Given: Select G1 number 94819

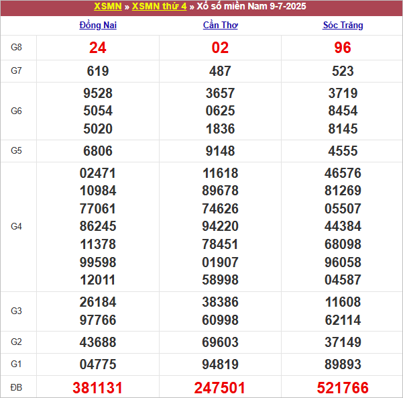Looking at the screenshot, I should pyautogui.click(x=220, y=364).
